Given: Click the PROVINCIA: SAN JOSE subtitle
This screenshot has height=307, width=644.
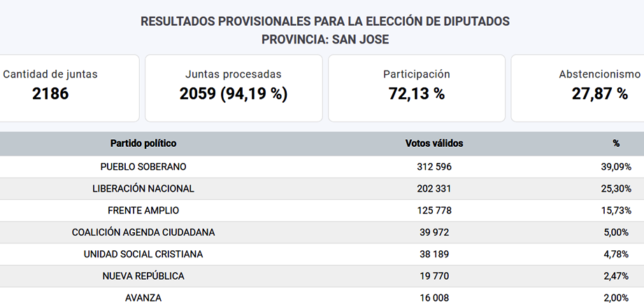Looking at the screenshot, I should (325, 39).
